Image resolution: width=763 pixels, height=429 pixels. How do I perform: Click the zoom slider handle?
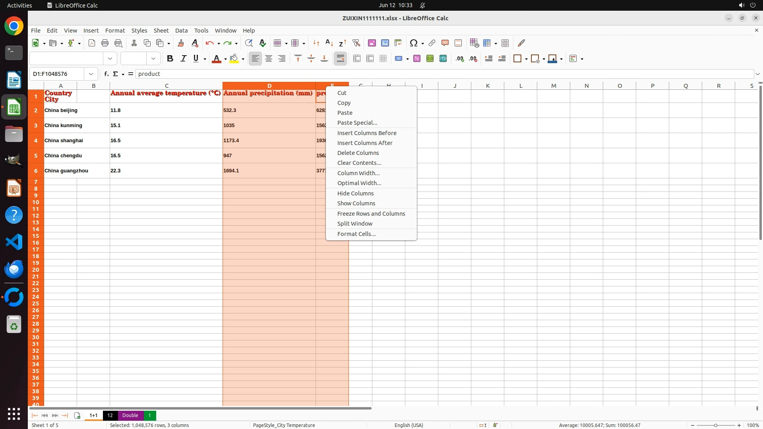tap(715, 425)
